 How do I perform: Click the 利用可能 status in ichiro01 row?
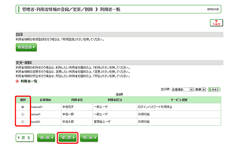pos(179,114)
